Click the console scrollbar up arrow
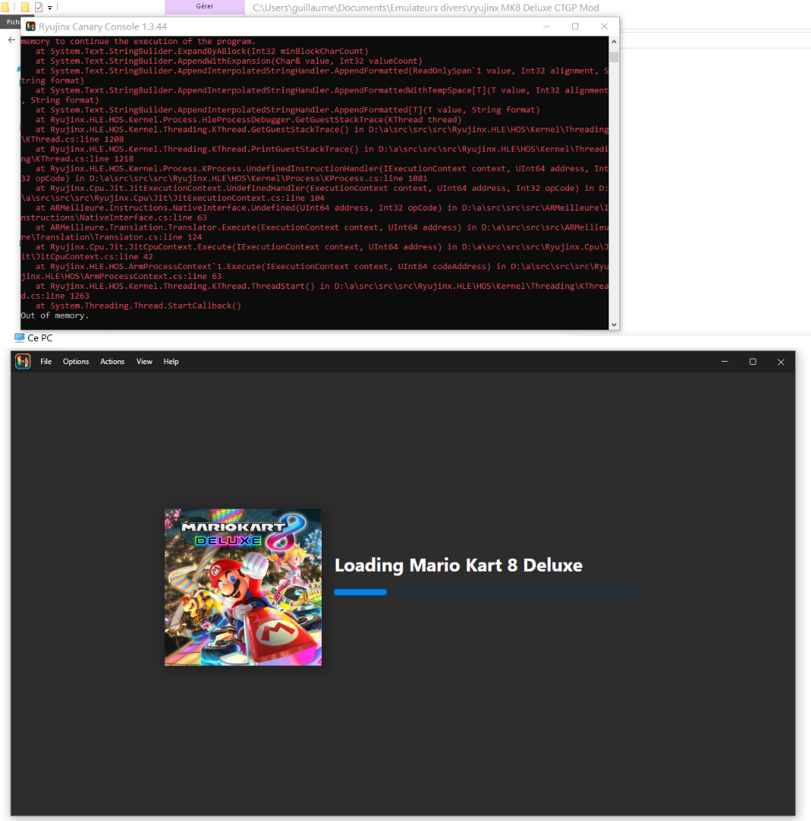811x821 pixels. pyautogui.click(x=614, y=42)
